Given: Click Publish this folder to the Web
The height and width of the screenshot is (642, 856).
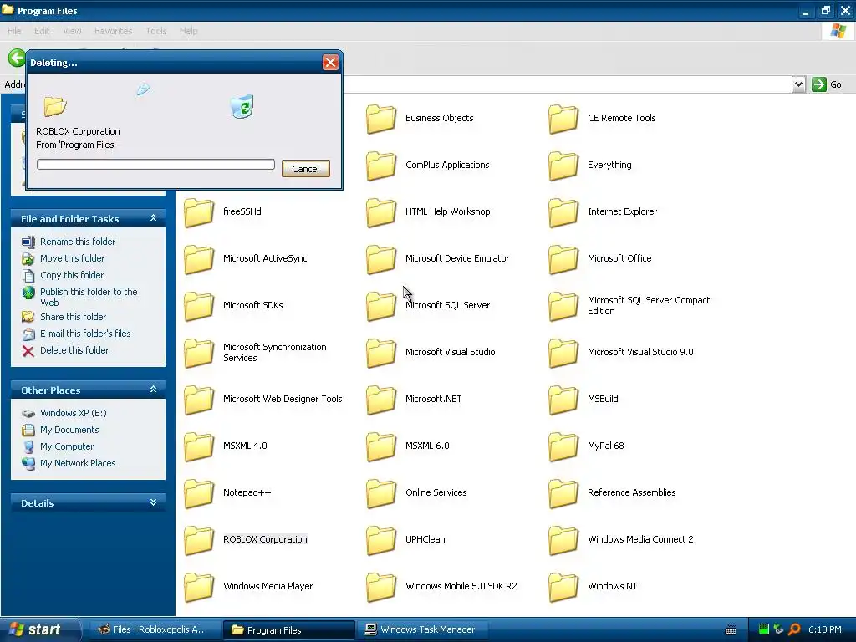Looking at the screenshot, I should click(89, 297).
